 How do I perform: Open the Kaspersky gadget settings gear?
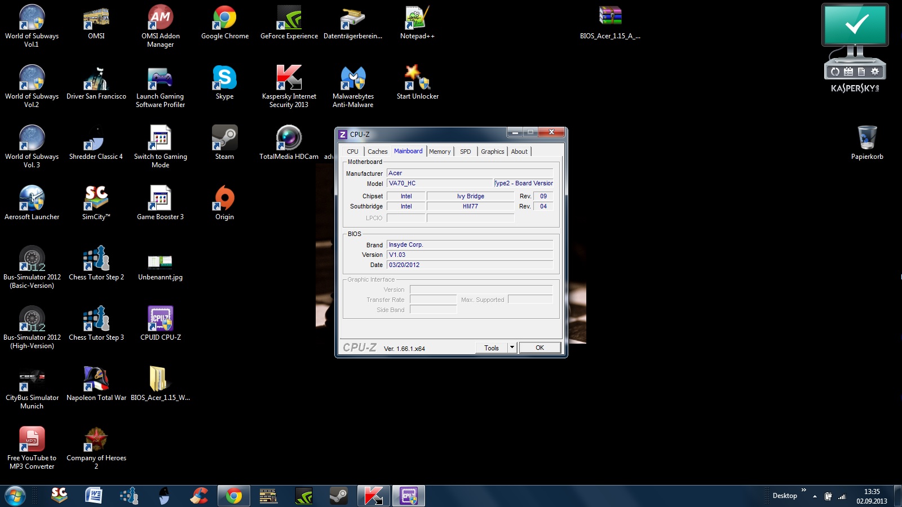tap(875, 72)
